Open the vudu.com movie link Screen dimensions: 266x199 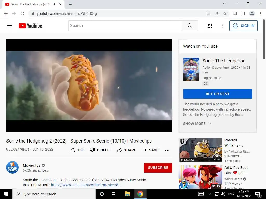point(86,185)
